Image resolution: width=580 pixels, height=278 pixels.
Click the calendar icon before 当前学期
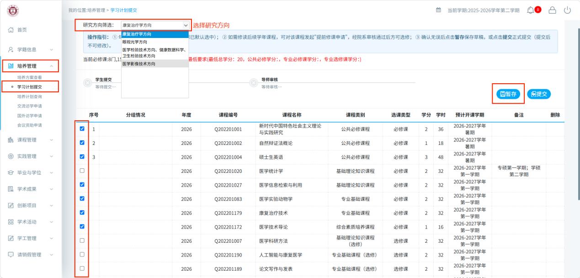pyautogui.click(x=438, y=10)
